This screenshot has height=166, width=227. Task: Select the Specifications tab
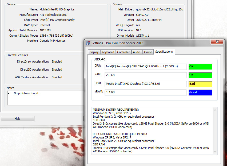click(x=164, y=52)
